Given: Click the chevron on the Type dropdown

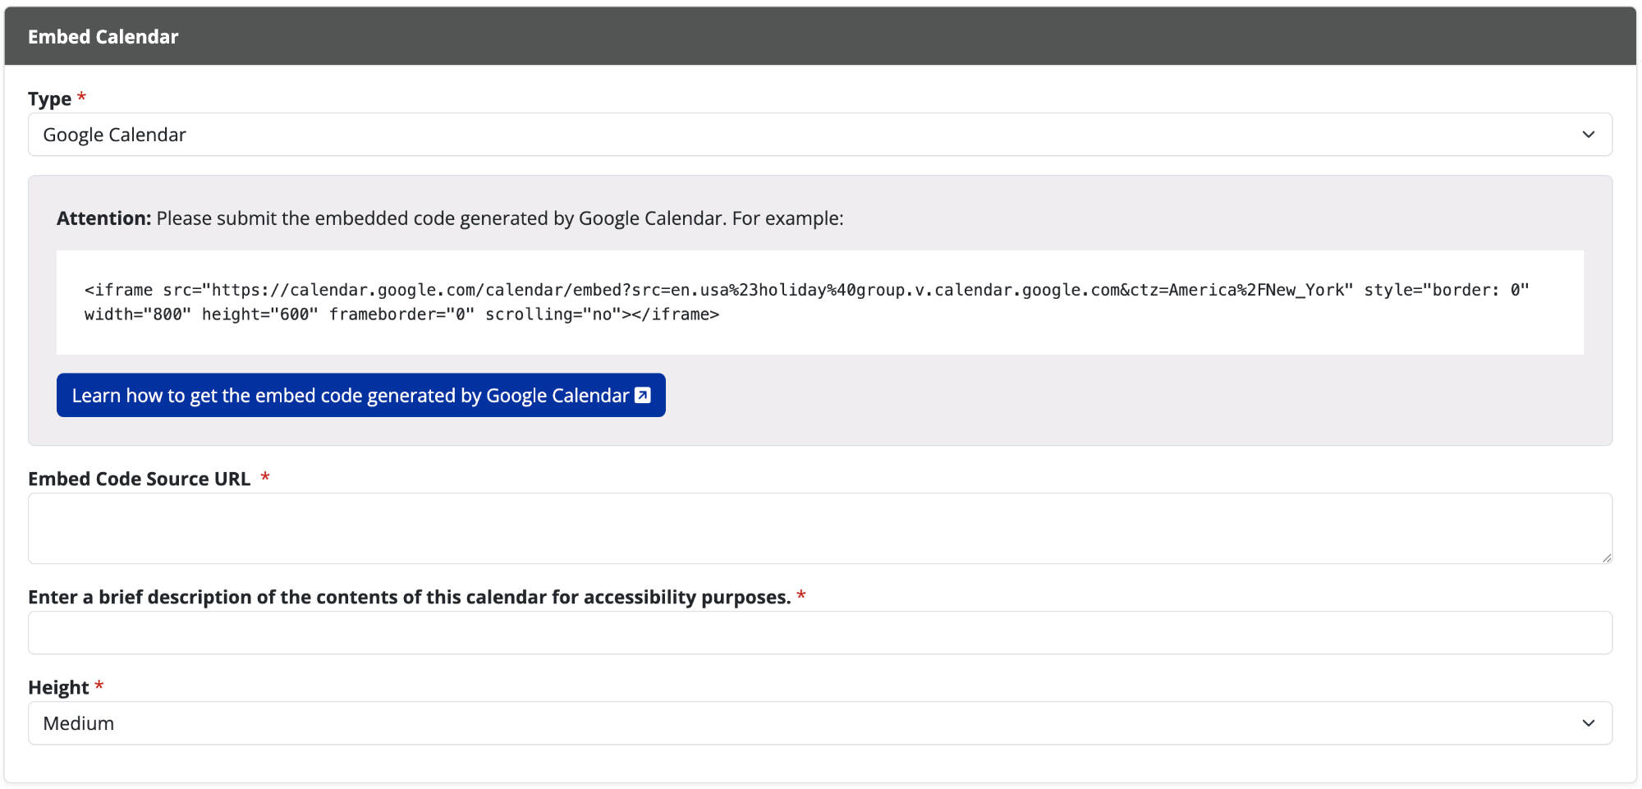Looking at the screenshot, I should click(1589, 134).
